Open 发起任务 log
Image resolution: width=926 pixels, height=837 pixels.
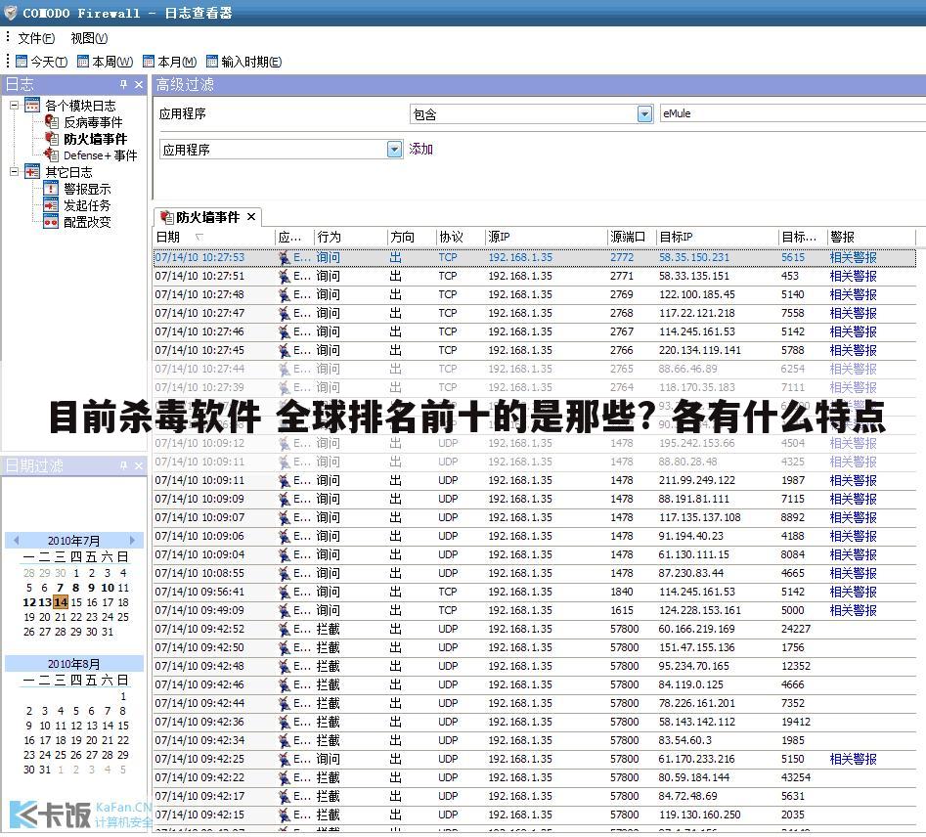pyautogui.click(x=87, y=205)
